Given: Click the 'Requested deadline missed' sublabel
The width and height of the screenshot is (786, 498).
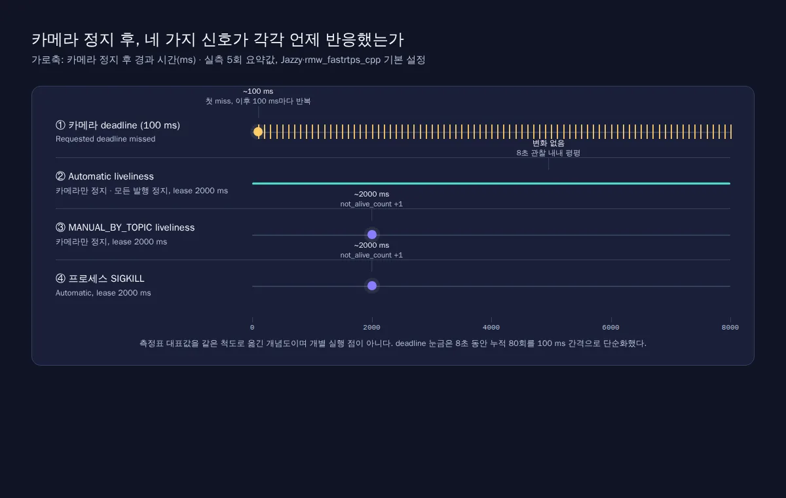Looking at the screenshot, I should 105,139.
